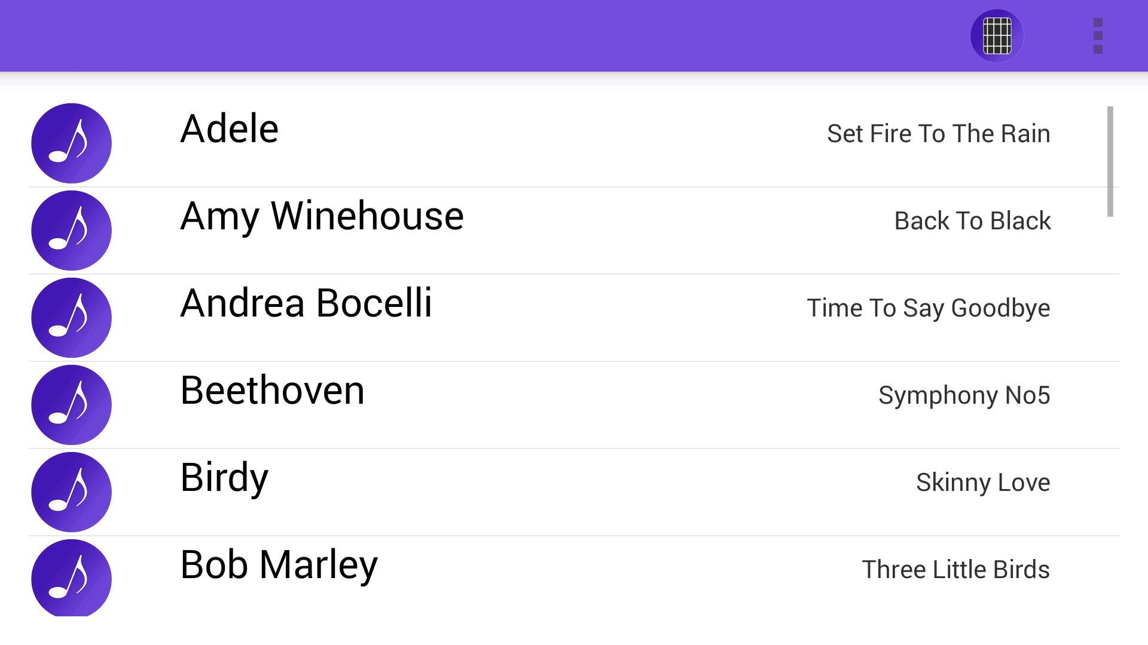The height and width of the screenshot is (645, 1148).
Task: Tap the music note icon beside Adele
Action: click(x=71, y=143)
